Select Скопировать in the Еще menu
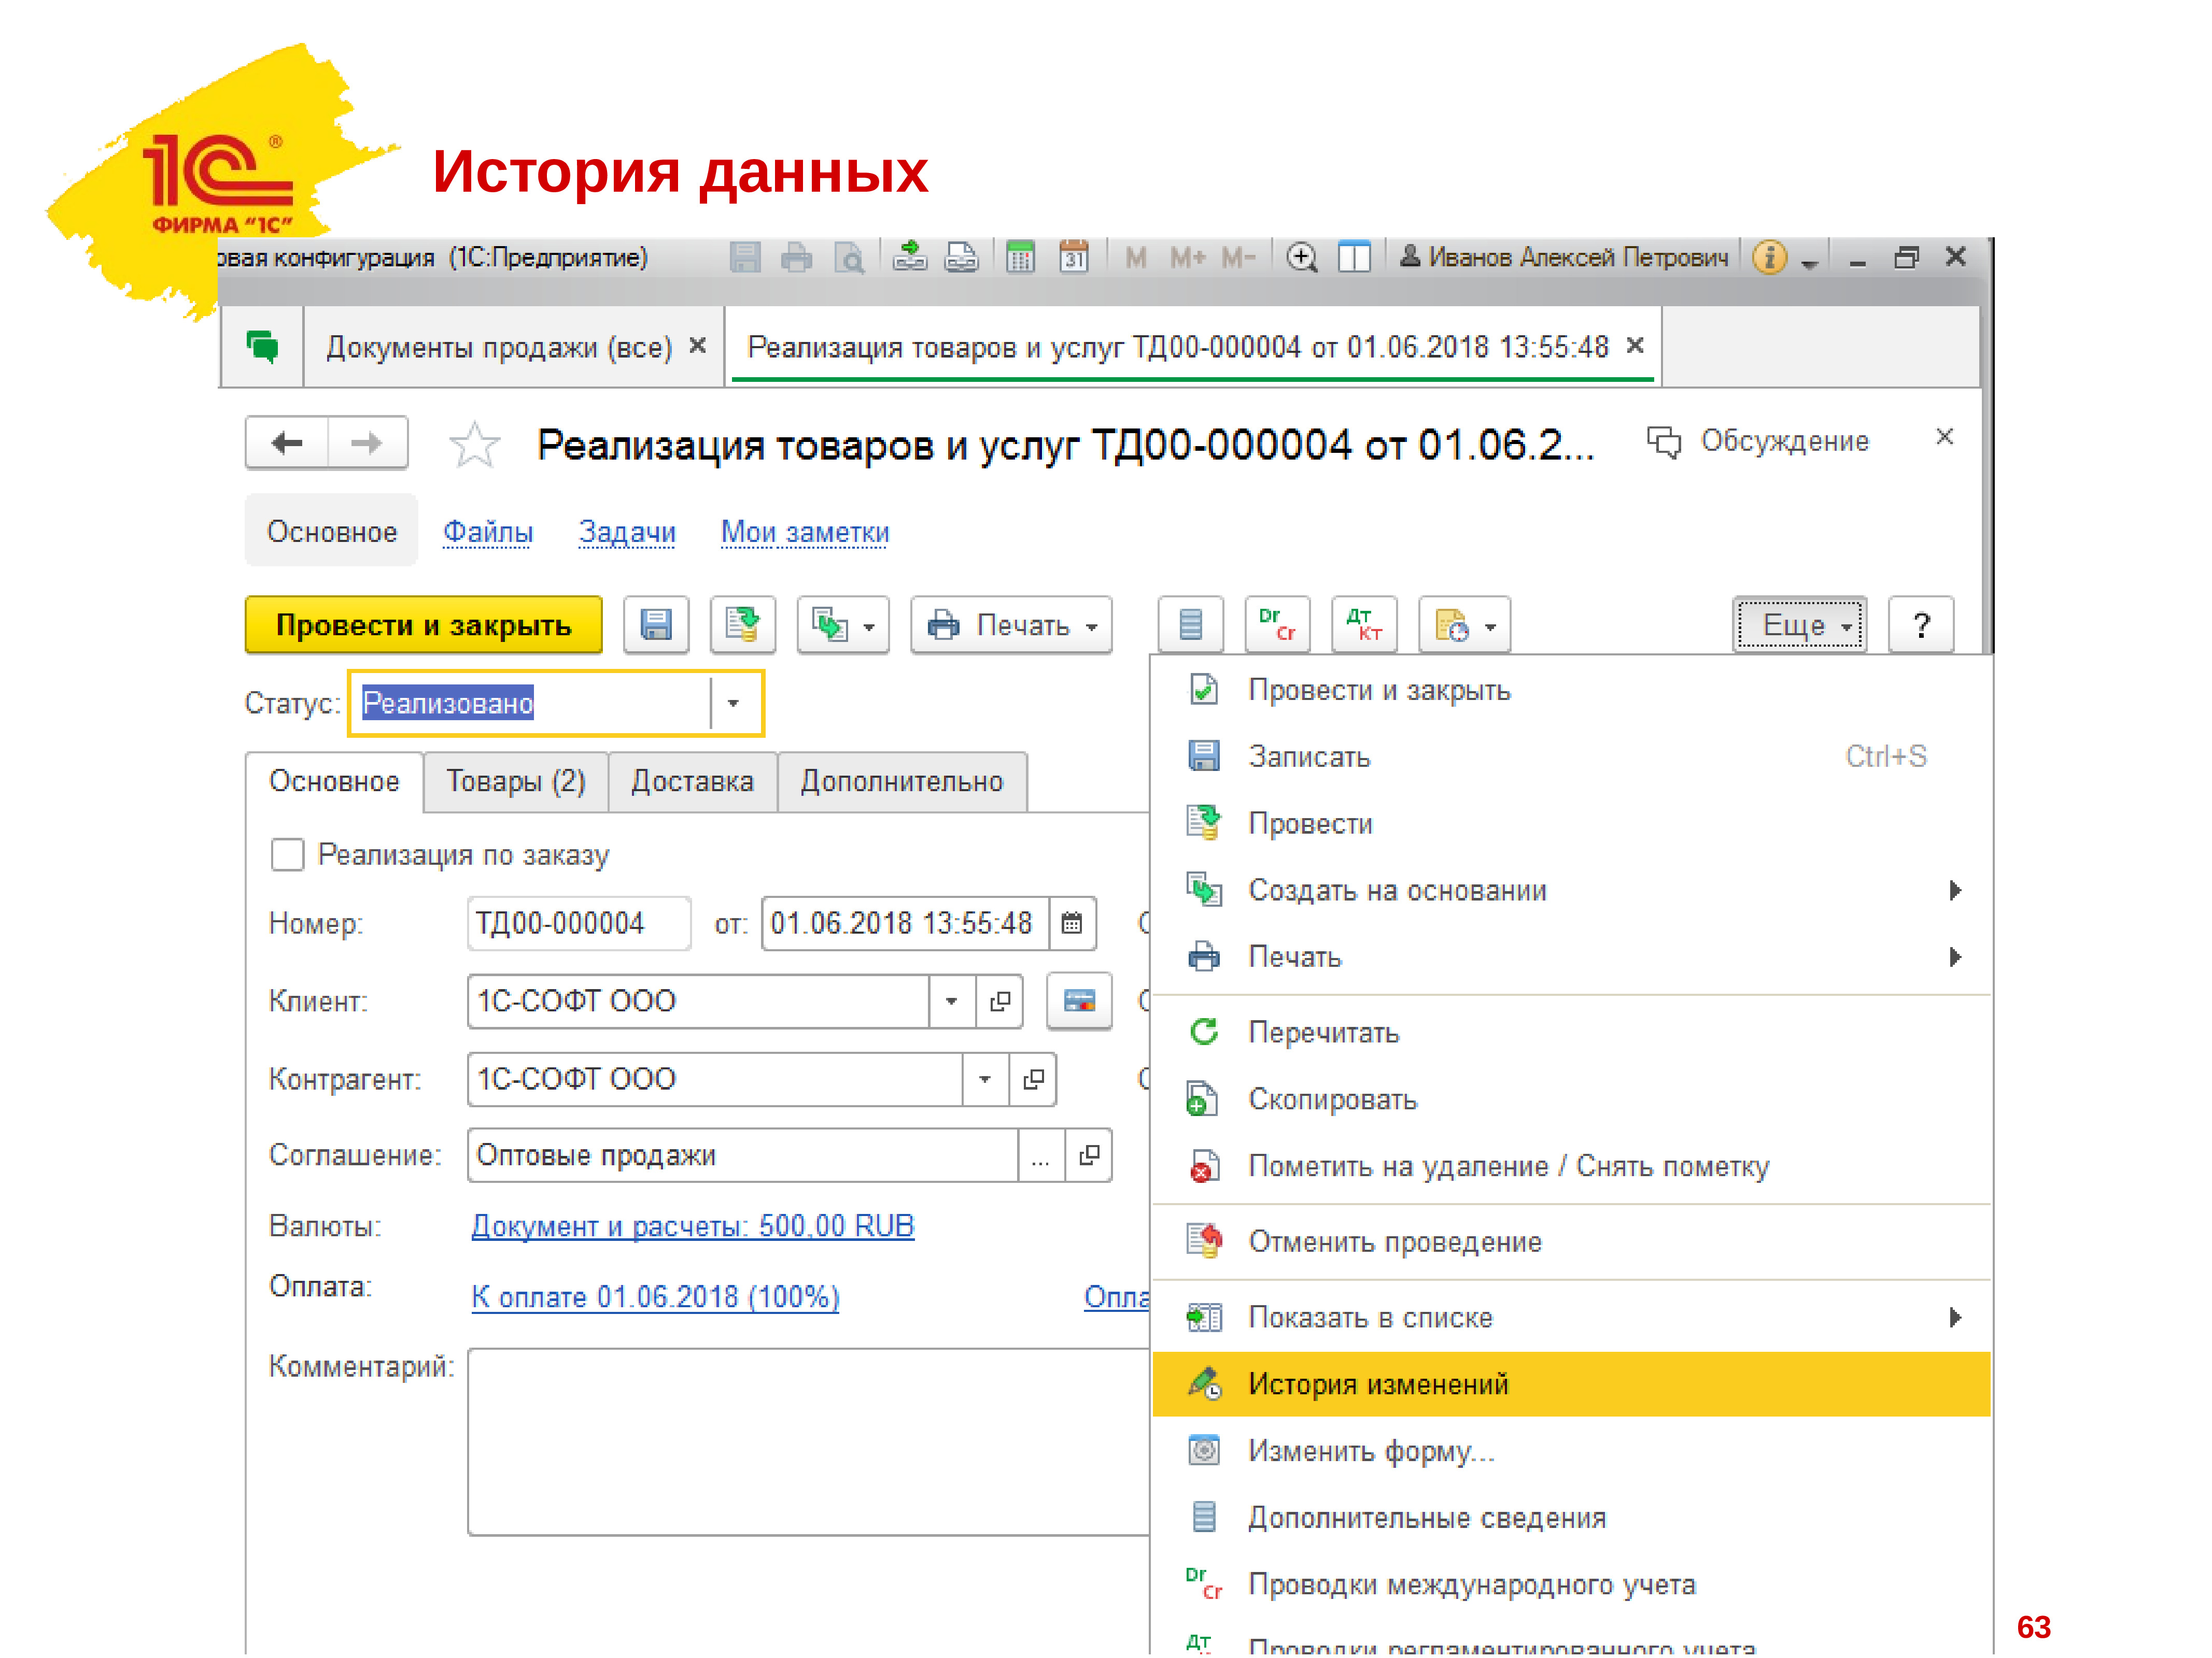 point(1571,1100)
